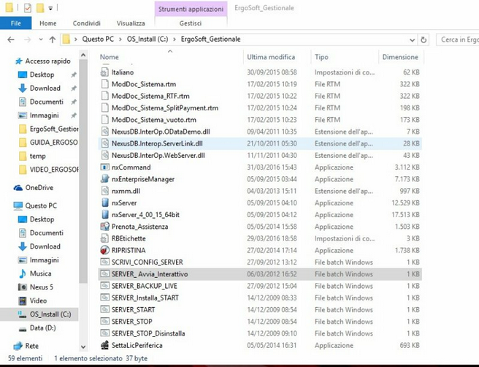The image size is (479, 367).
Task: Select the nxCommand application icon
Action: [x=104, y=167]
